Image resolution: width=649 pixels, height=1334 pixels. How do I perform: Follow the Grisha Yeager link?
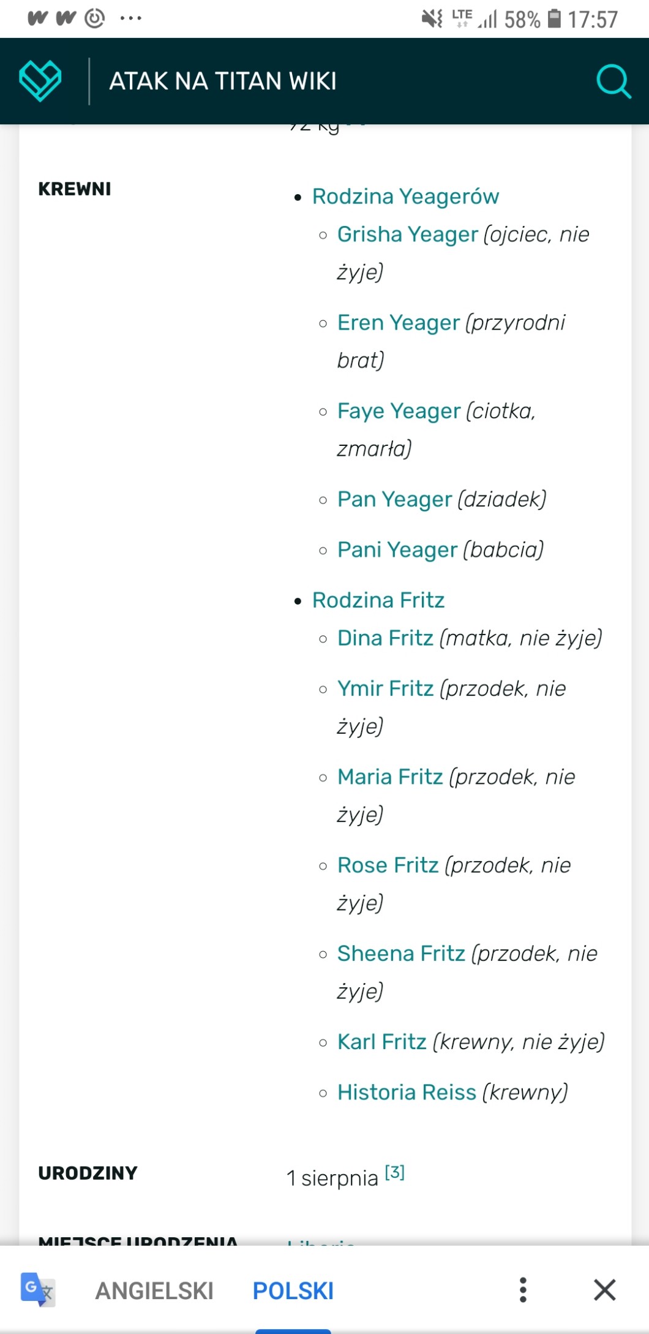pyautogui.click(x=407, y=235)
